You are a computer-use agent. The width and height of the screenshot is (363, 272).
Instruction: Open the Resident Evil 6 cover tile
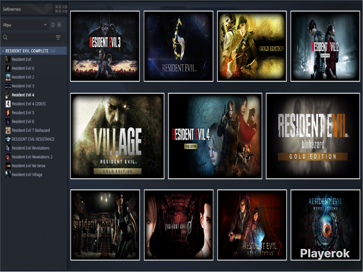tap(178, 46)
